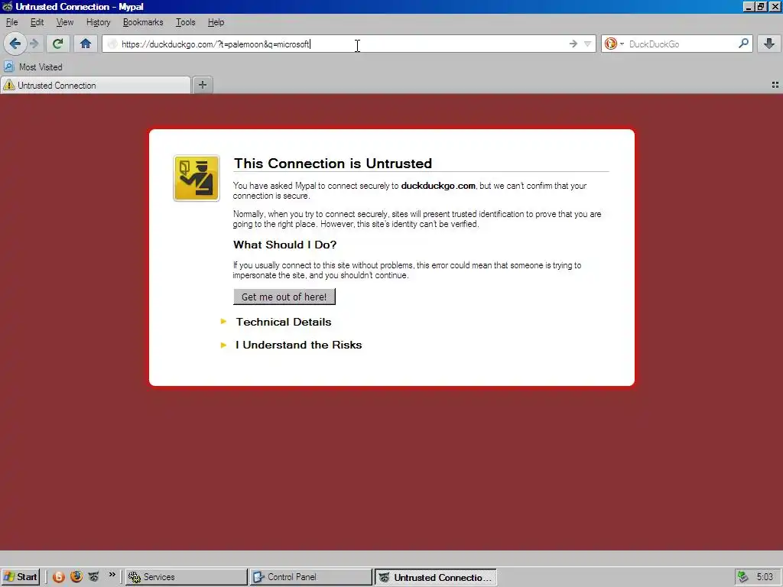
Task: Launch the orange browser quick launch icon
Action: coord(58,576)
